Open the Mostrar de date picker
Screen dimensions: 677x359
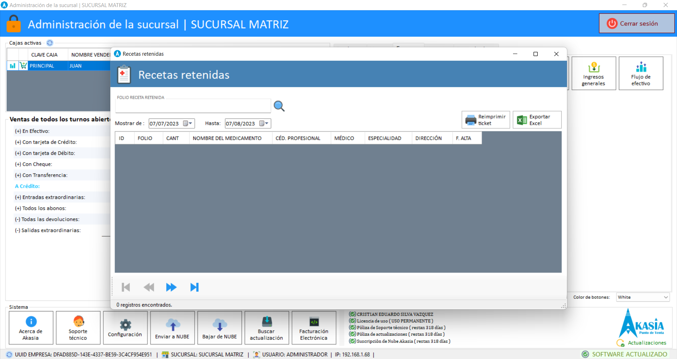(187, 123)
